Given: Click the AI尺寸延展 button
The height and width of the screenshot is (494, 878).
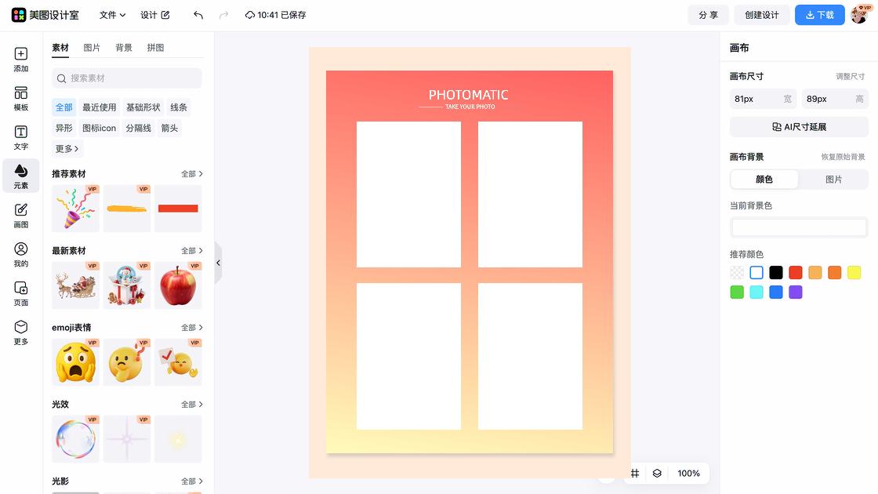Looking at the screenshot, I should coord(799,127).
